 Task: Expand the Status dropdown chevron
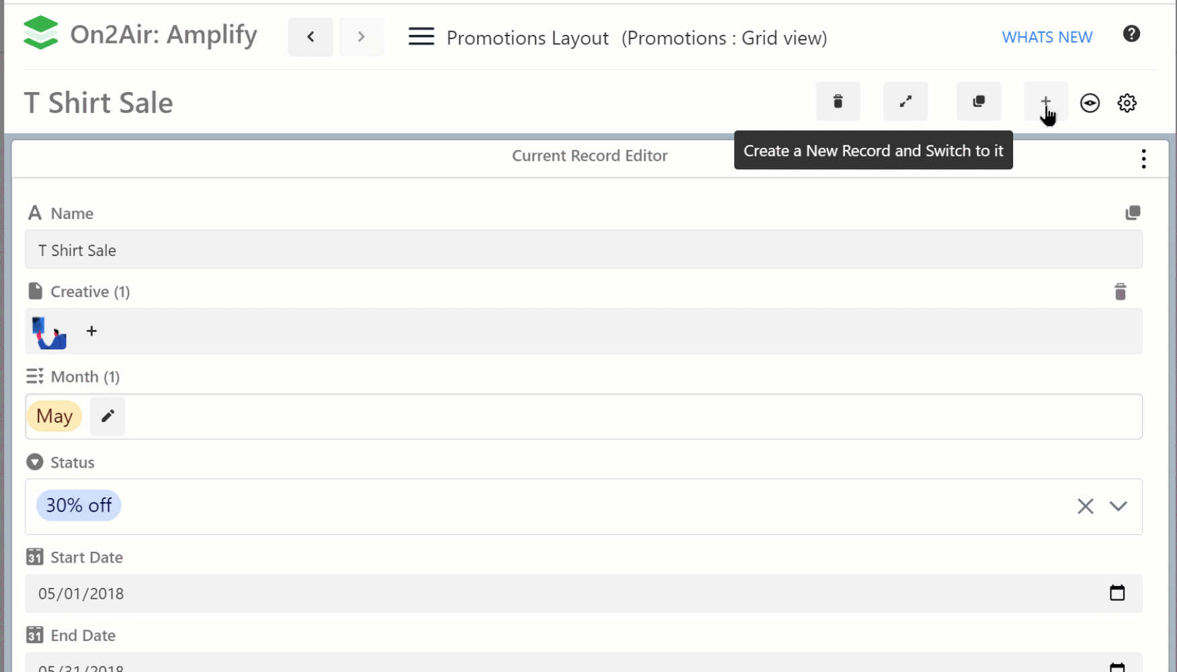[1118, 506]
